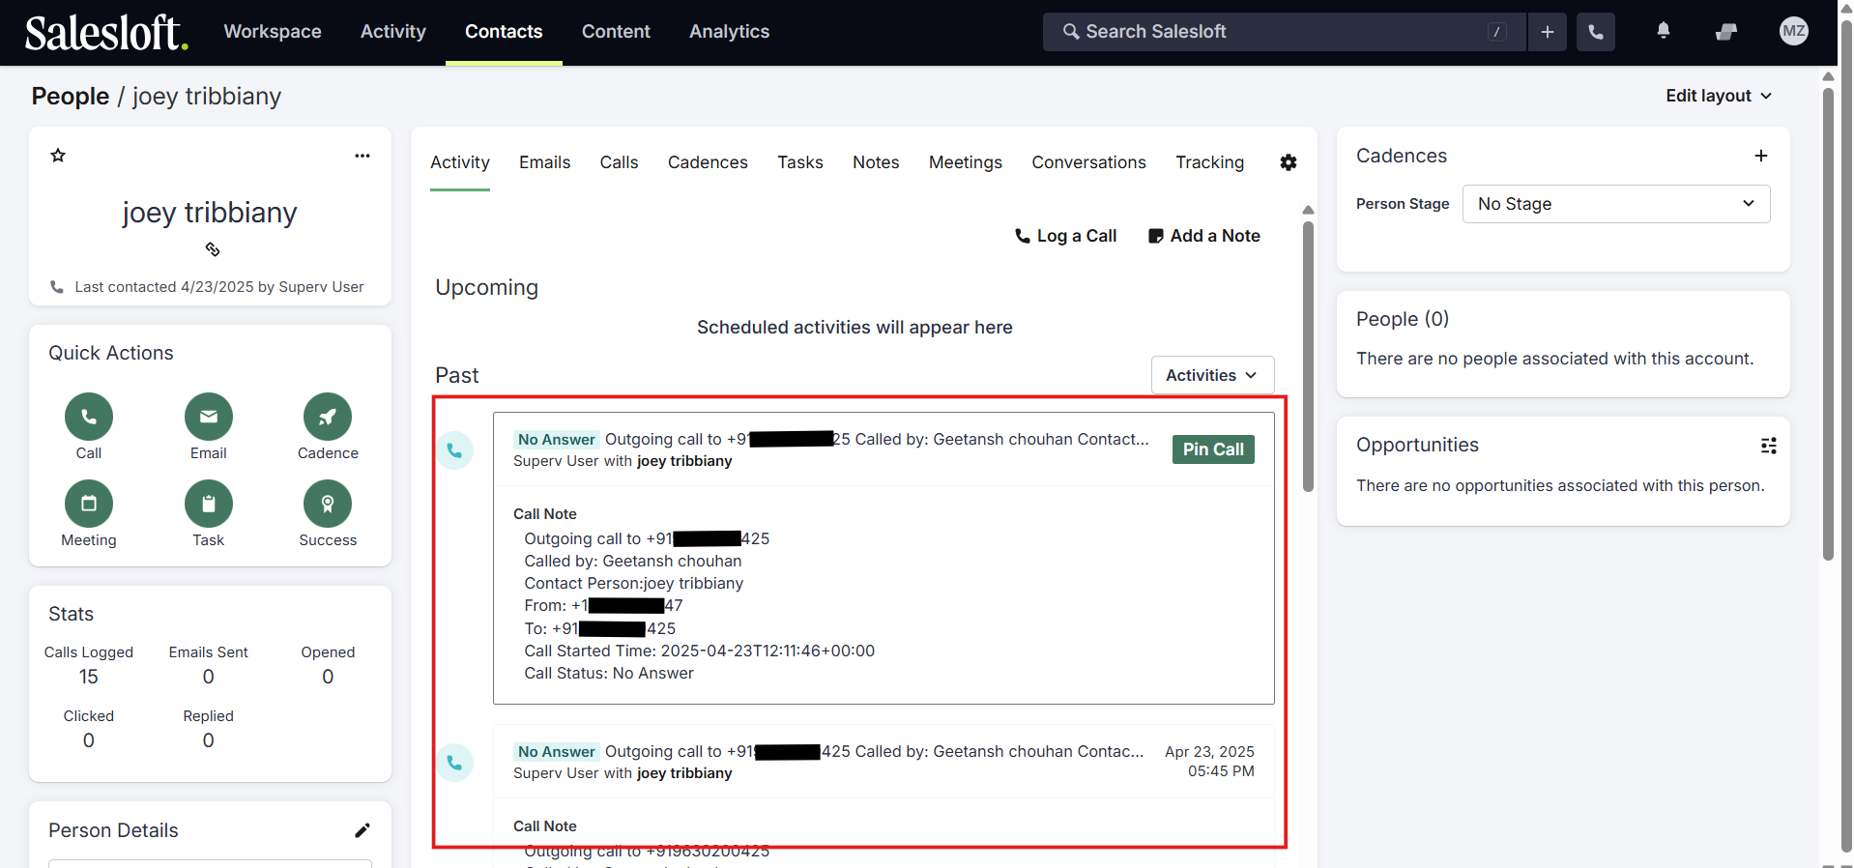Screen dimensions: 1854x868
Task: Open the dialer phone icon in top bar
Action: tap(1596, 32)
